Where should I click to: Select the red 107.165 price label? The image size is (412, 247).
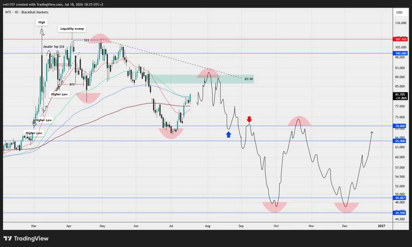pyautogui.click(x=400, y=39)
